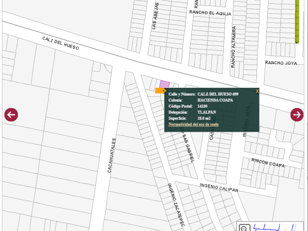
Task: Close the property info popup
Action: 257,91
